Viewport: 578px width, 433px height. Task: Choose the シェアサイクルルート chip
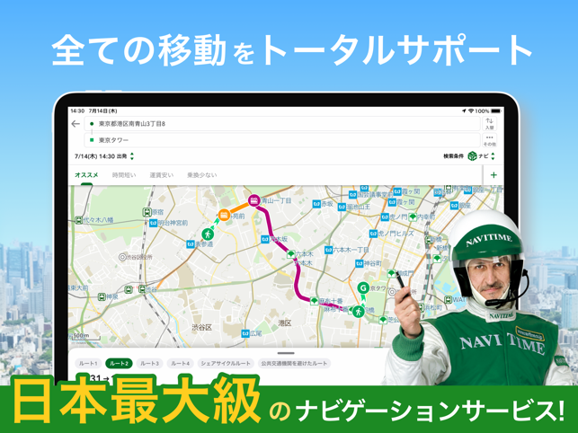226,363
